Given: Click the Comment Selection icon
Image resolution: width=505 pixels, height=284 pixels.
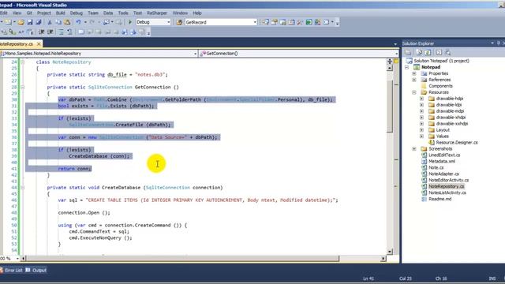Looking at the screenshot, I should [61, 32].
